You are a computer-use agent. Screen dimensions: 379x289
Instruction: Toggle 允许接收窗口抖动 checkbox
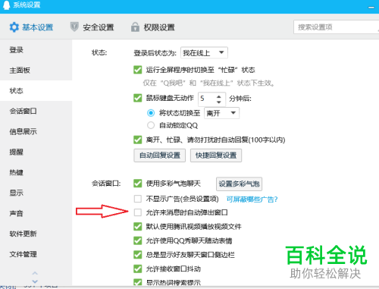138,269
